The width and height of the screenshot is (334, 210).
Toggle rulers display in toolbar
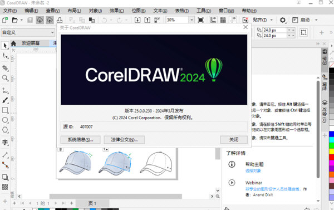pos(213,20)
